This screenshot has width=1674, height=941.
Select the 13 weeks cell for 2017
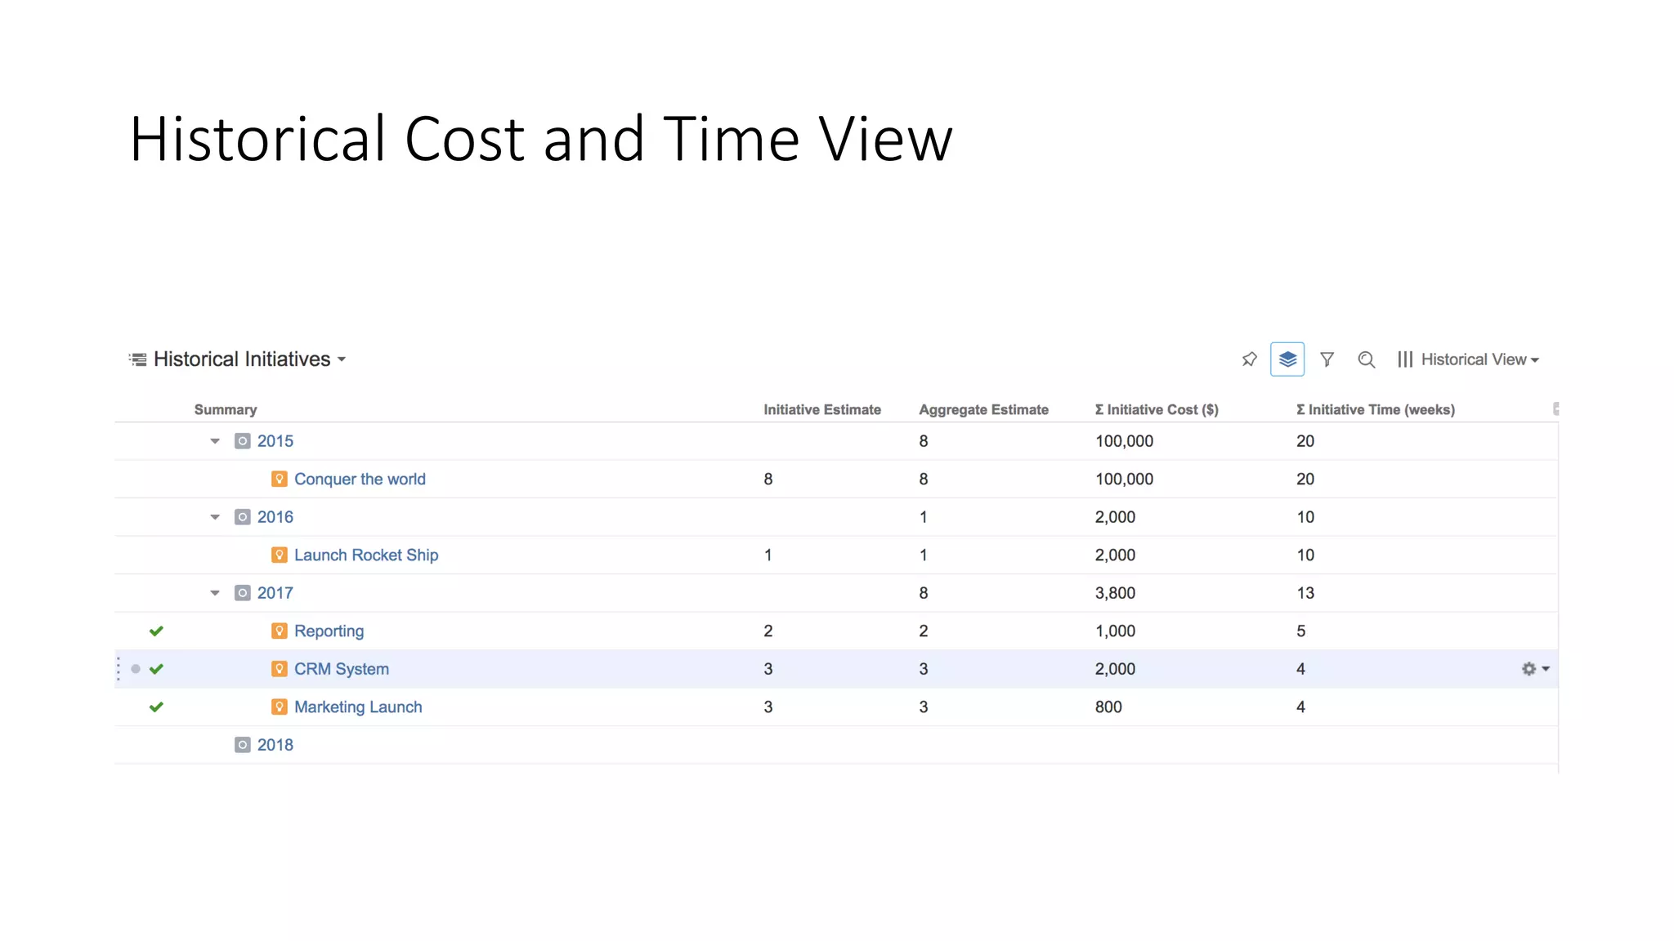click(x=1305, y=593)
